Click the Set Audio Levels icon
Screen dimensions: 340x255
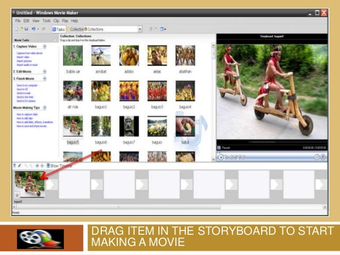[x=14, y=166]
